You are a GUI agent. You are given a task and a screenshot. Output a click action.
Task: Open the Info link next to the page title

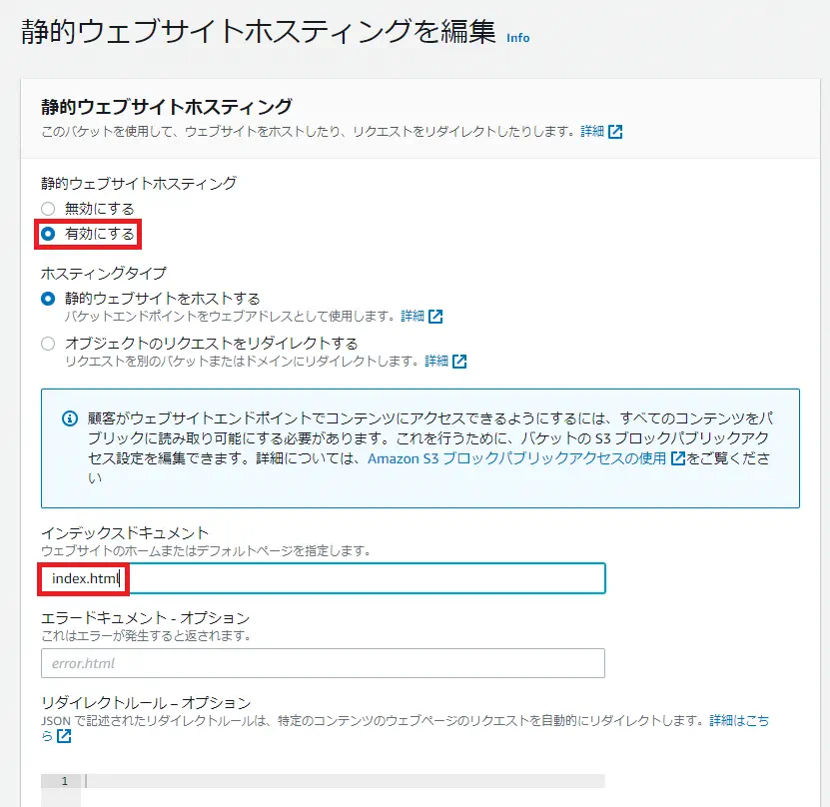[x=518, y=39]
